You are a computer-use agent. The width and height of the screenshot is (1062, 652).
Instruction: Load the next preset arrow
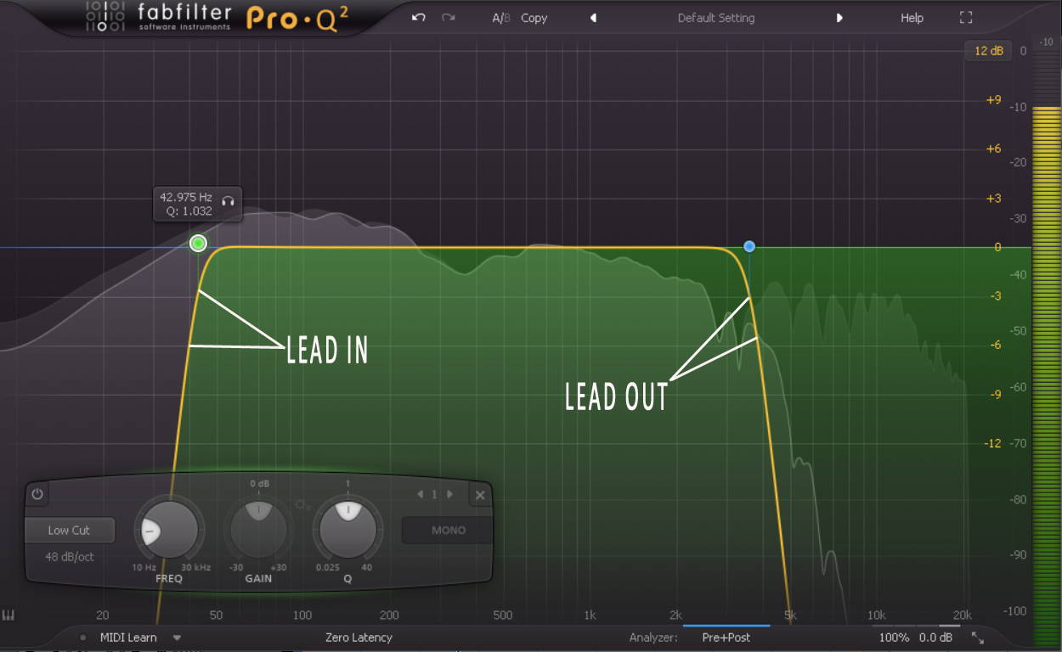(839, 18)
